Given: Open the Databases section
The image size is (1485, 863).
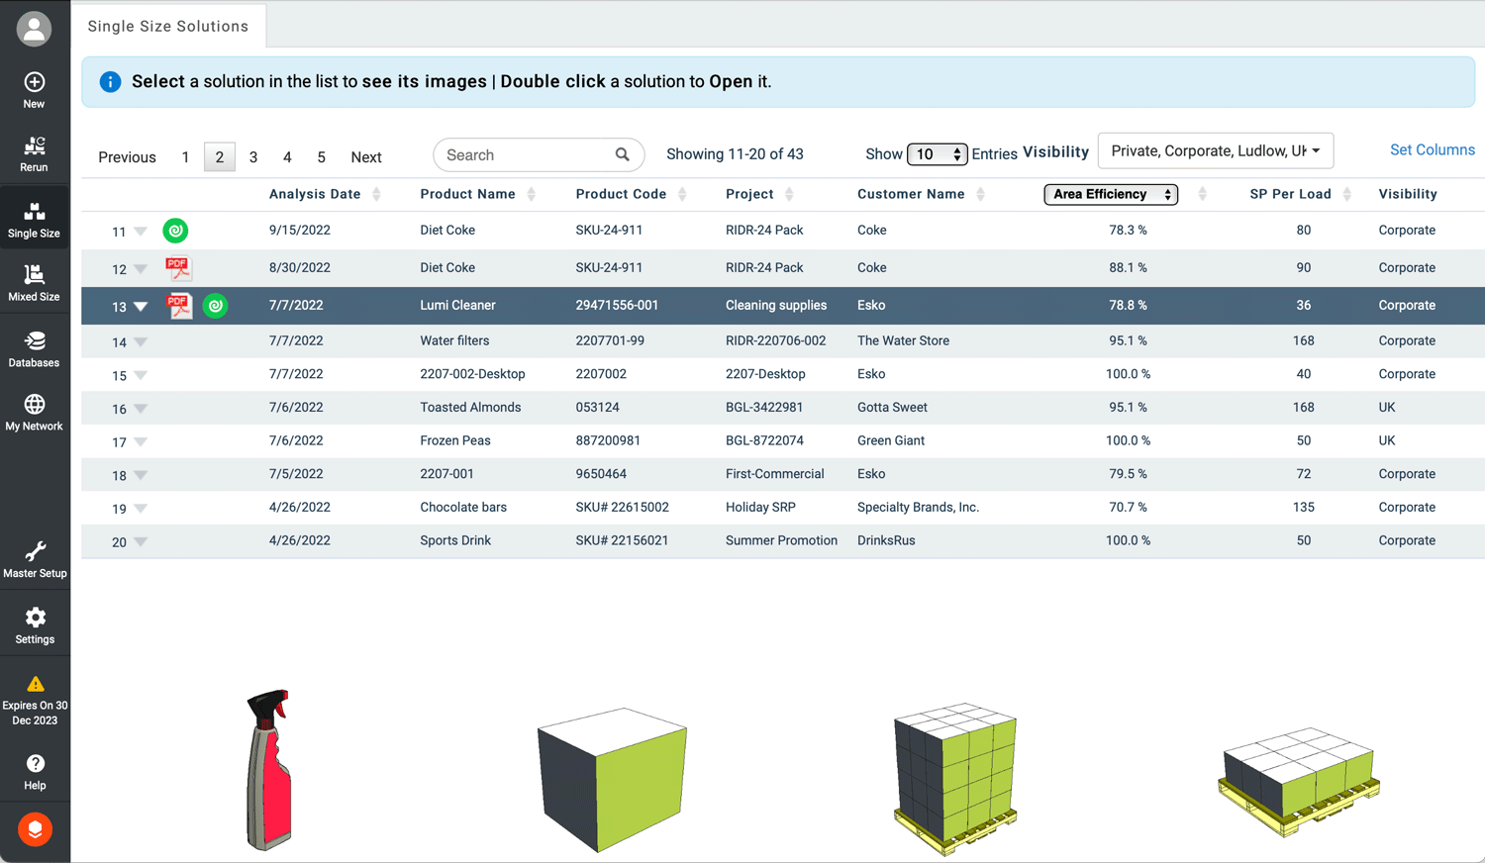Looking at the screenshot, I should pos(34,349).
